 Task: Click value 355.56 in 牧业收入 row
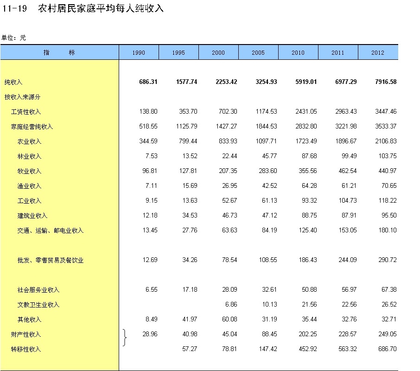click(x=307, y=171)
